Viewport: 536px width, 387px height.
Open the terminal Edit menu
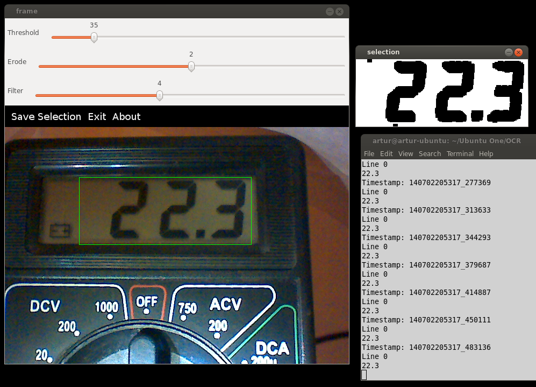[387, 153]
